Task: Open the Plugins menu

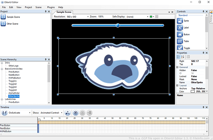Action: (51, 7)
